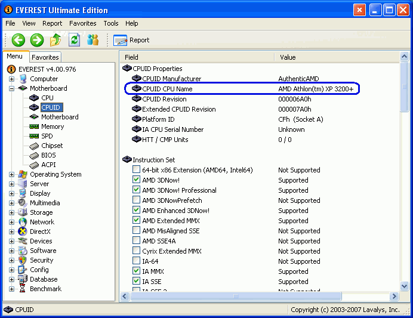Click the Multimedia speaker icon in tree
413x318 pixels.
click(x=23, y=203)
